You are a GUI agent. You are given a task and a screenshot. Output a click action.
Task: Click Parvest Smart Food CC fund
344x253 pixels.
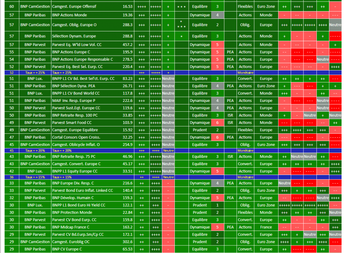pos(72,123)
